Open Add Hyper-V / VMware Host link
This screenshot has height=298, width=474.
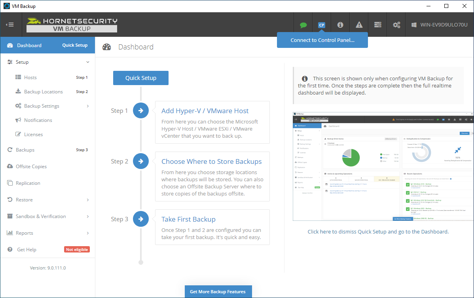[205, 111]
